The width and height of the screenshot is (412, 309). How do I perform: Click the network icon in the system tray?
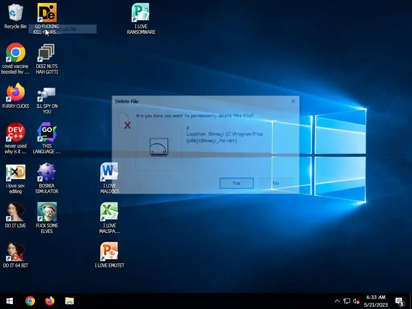point(347,301)
